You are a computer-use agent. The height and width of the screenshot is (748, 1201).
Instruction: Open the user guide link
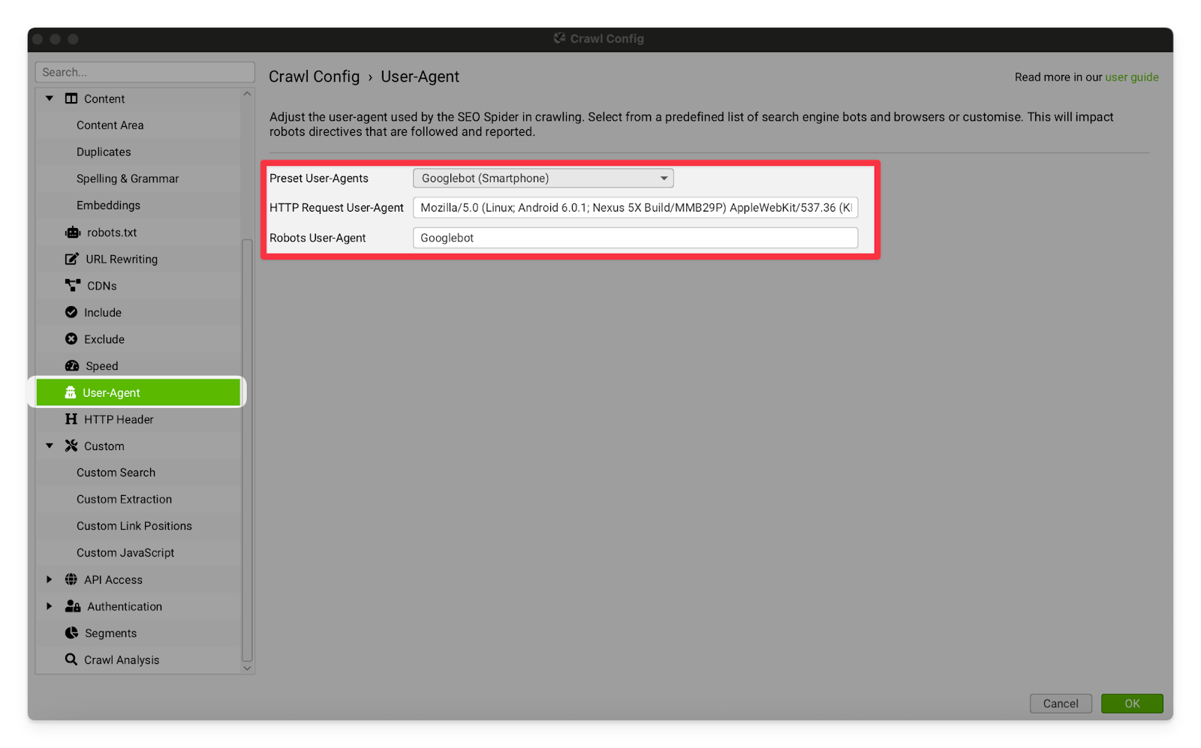pos(1131,77)
